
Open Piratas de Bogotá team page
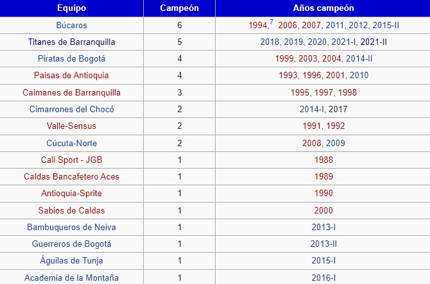click(71, 58)
